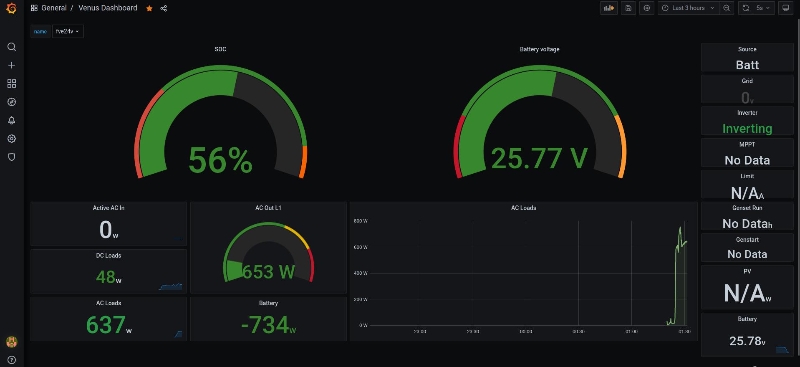This screenshot has height=367, width=800.
Task: Open the AC Loads graph panel title menu
Action: pyautogui.click(x=523, y=208)
